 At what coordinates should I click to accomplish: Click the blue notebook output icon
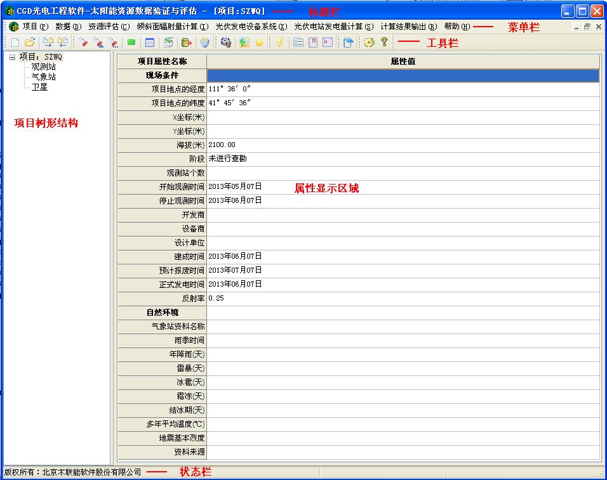(348, 42)
